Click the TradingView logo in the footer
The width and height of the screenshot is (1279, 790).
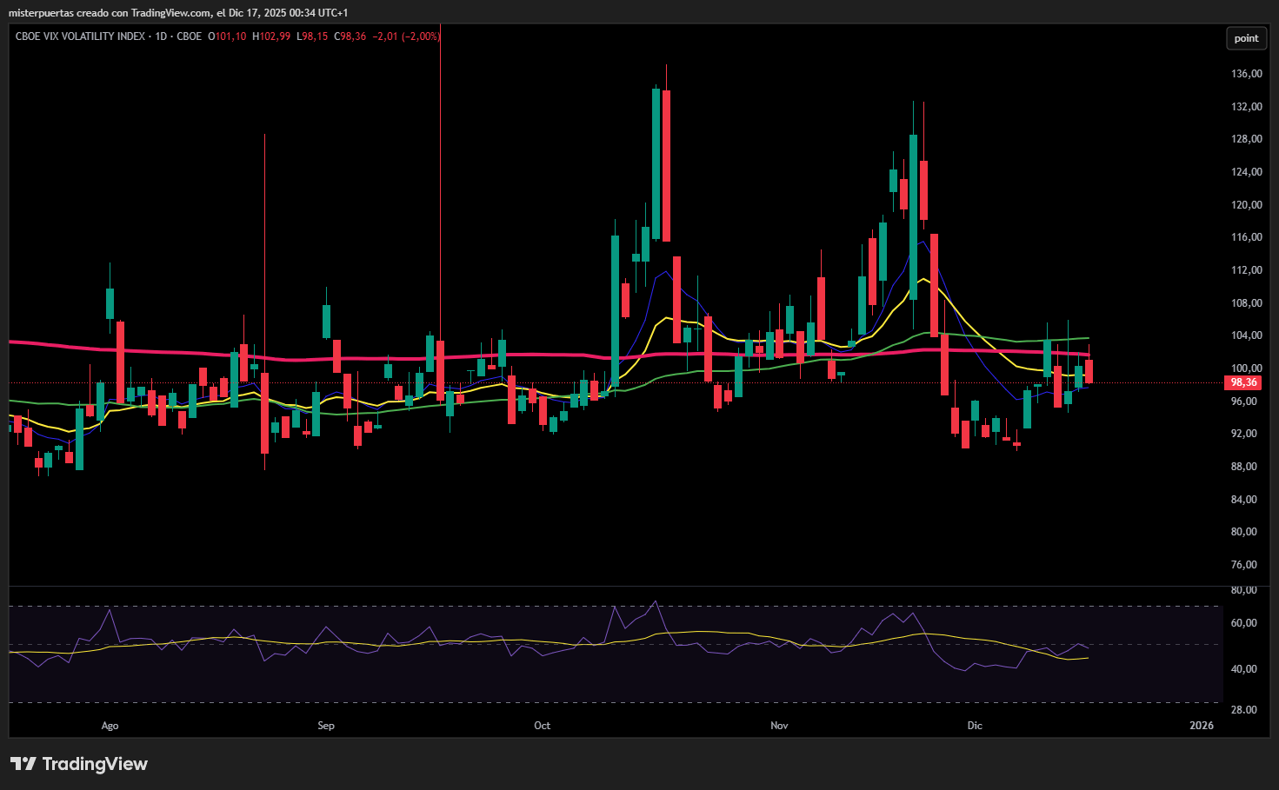(79, 764)
